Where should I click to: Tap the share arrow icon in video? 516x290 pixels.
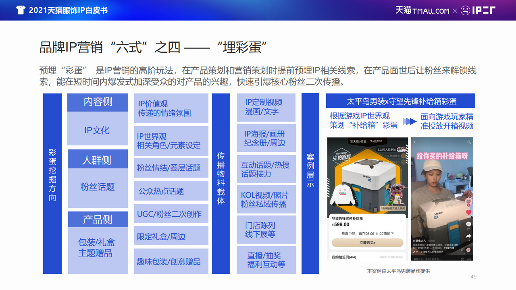coord(468,236)
